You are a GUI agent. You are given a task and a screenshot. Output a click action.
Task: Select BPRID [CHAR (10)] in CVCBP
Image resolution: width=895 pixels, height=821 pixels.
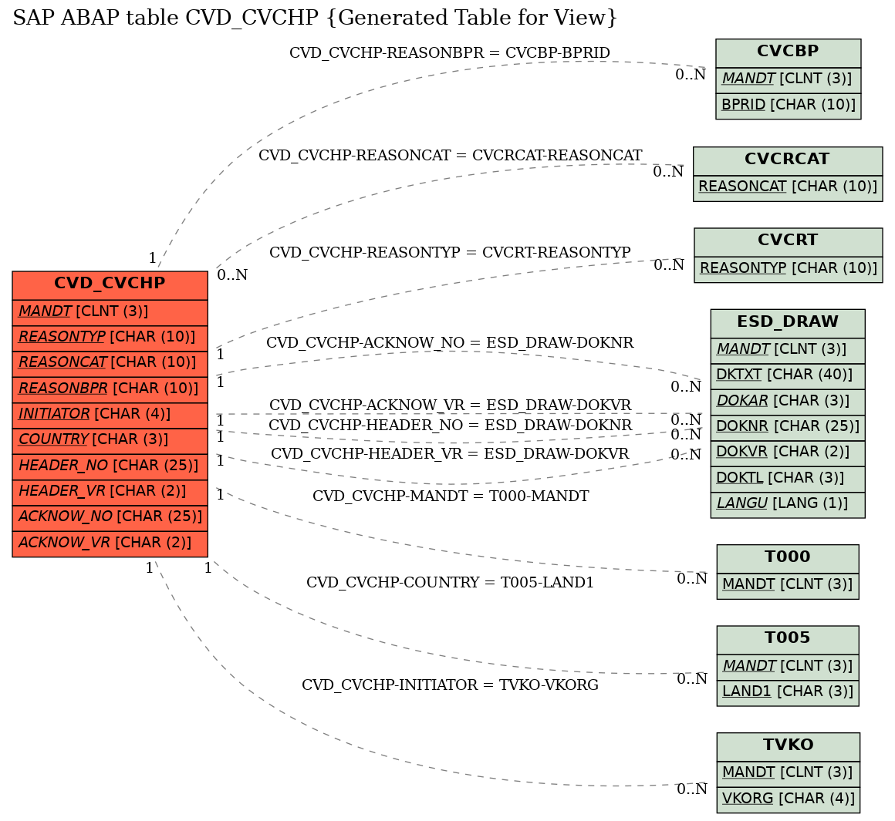tap(789, 106)
